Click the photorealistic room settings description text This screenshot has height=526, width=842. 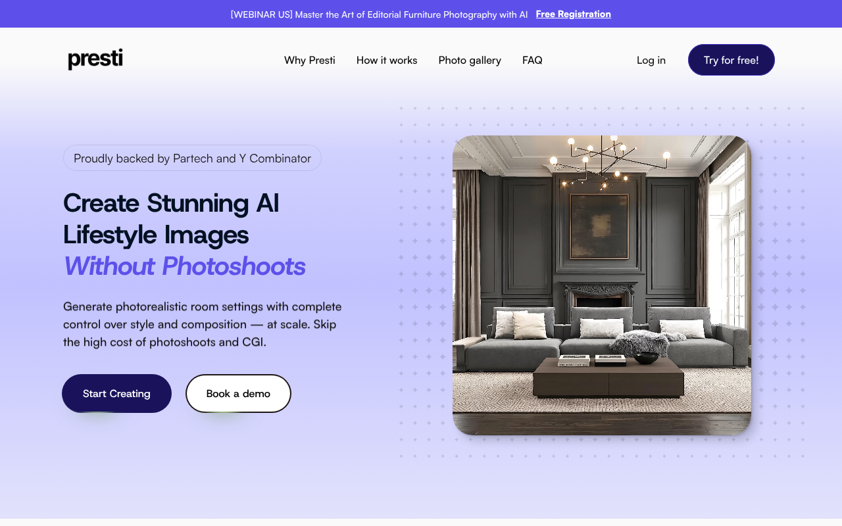pyautogui.click(x=202, y=323)
